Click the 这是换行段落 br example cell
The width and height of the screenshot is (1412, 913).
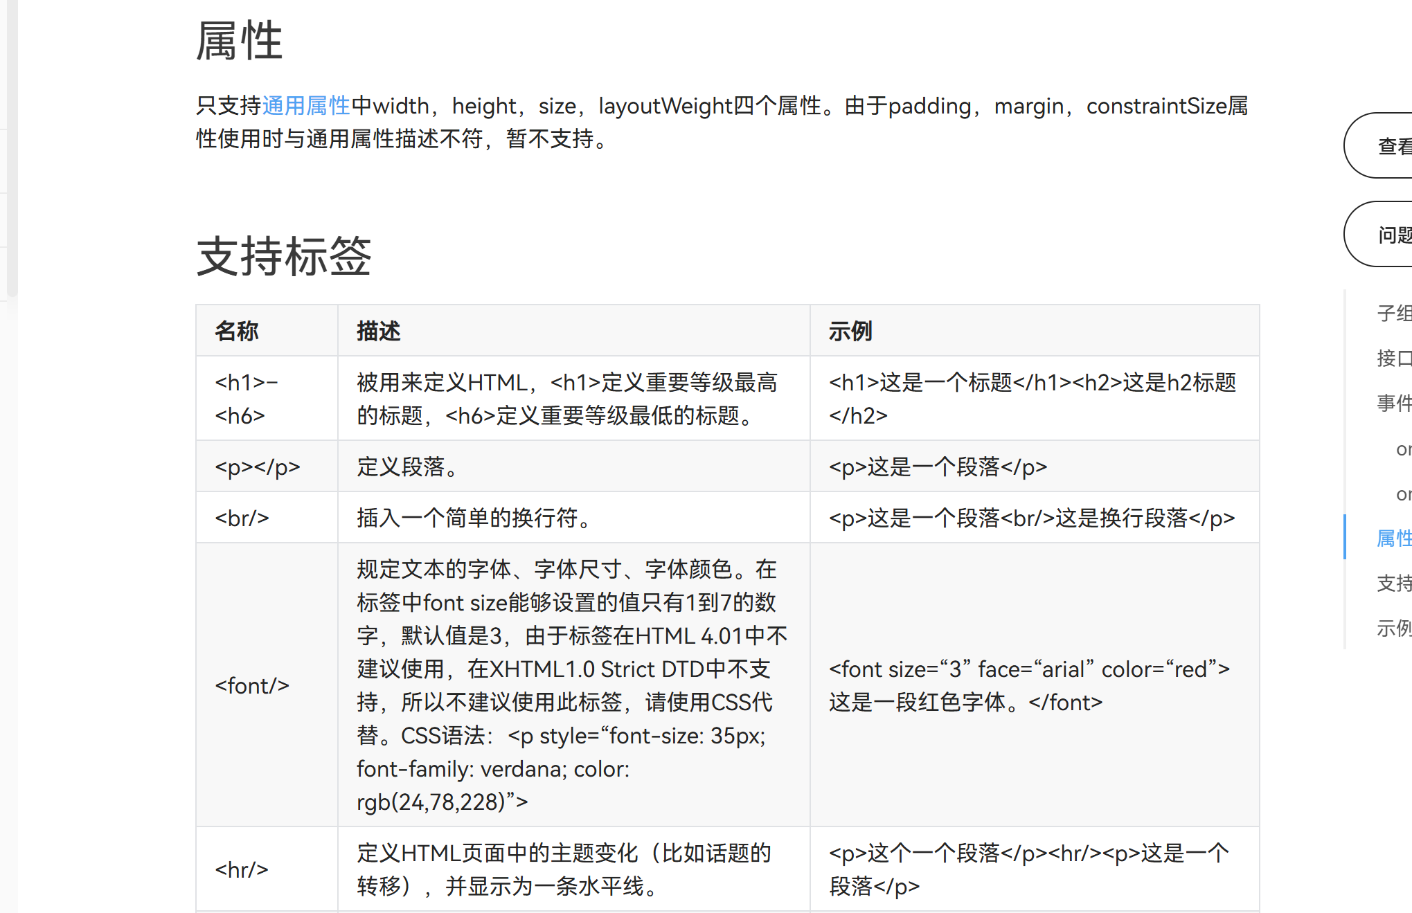tap(1035, 518)
